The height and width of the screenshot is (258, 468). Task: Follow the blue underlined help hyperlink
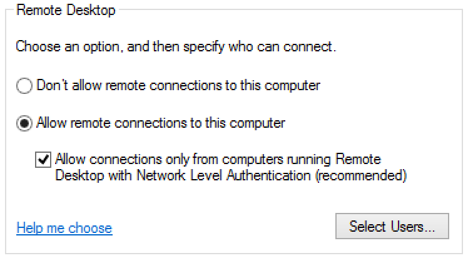[x=64, y=227]
